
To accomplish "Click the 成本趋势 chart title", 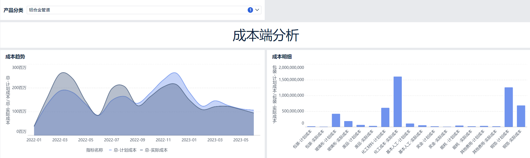I will 15,57.
